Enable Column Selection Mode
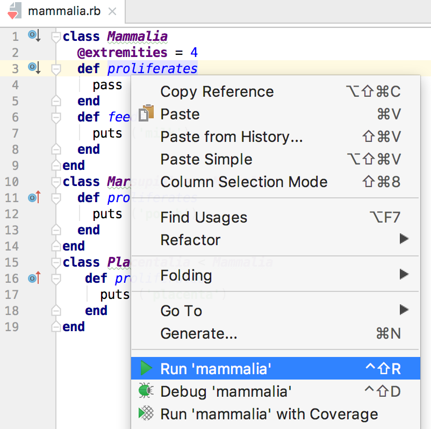This screenshot has height=429, width=431. 244,182
